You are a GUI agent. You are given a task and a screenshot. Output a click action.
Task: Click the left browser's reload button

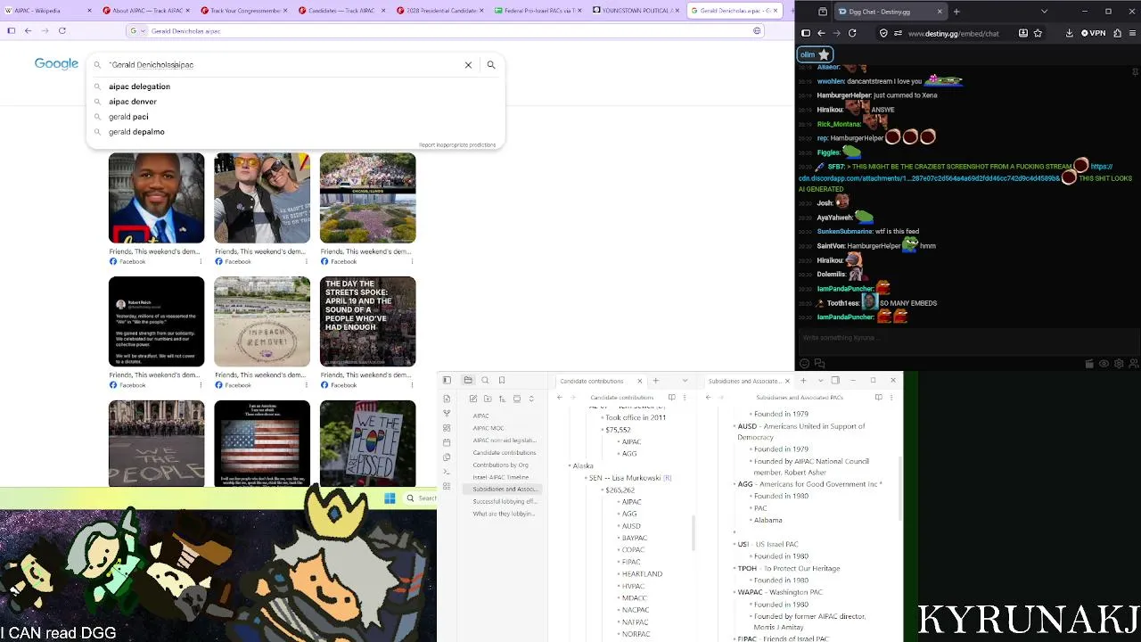62,31
